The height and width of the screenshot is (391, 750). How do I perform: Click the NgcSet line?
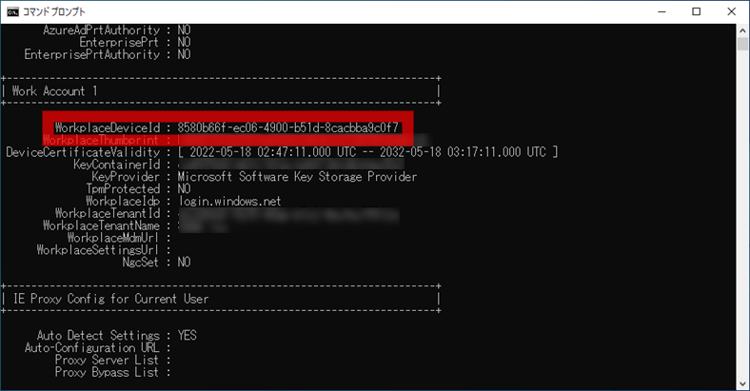click(155, 262)
